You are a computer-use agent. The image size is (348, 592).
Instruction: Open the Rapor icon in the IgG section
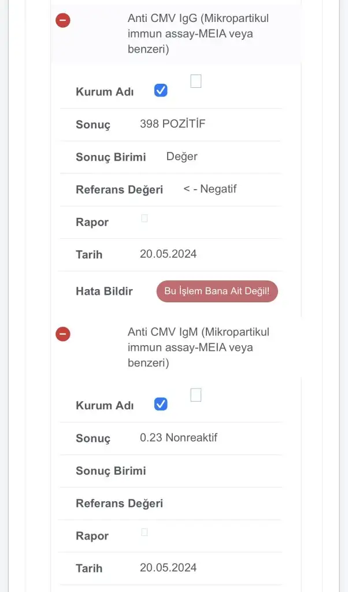coord(145,219)
